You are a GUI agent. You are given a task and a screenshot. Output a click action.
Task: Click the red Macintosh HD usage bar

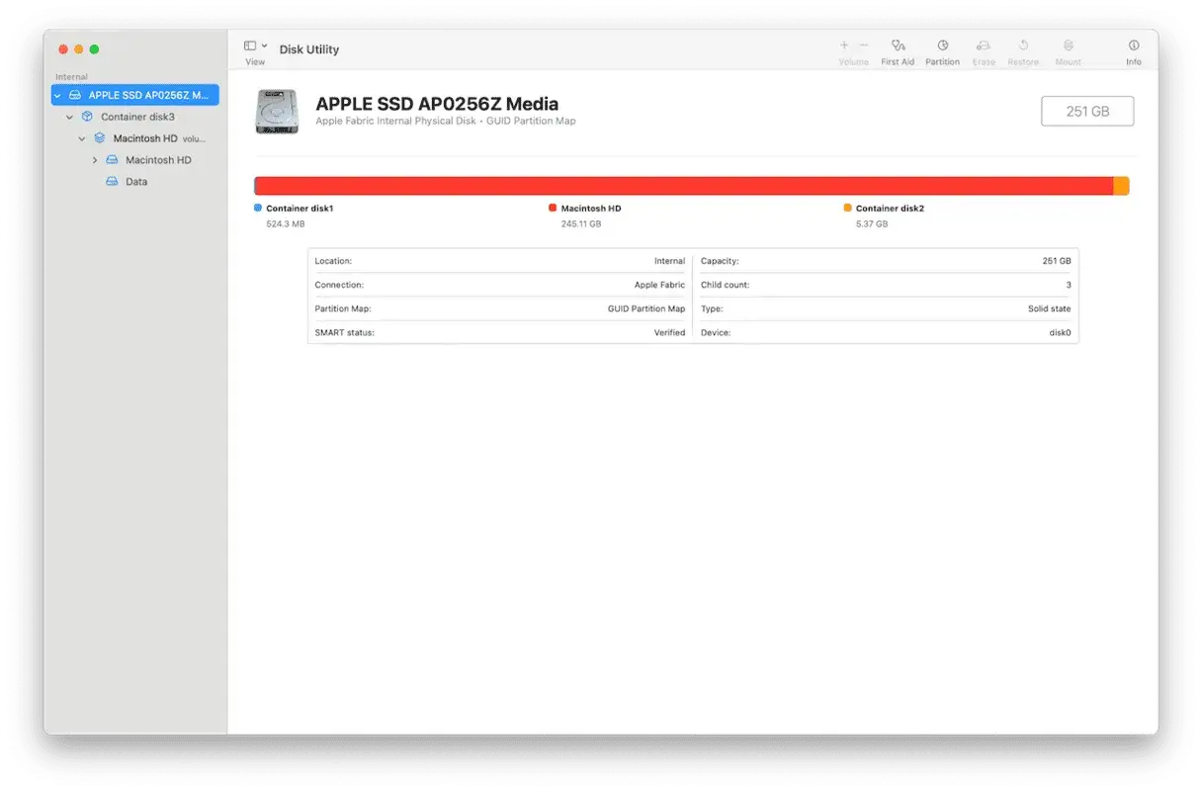click(684, 186)
